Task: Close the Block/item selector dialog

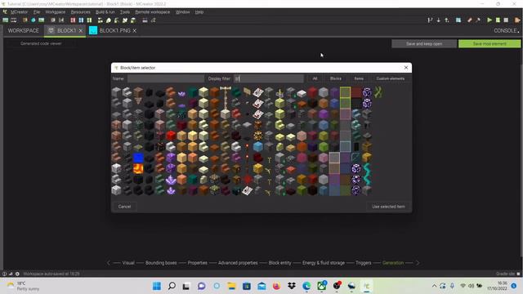Action: tap(406, 67)
